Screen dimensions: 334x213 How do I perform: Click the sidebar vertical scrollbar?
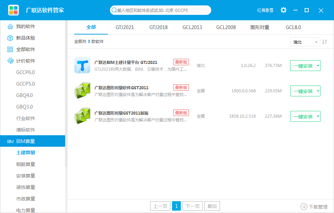coord(66,93)
